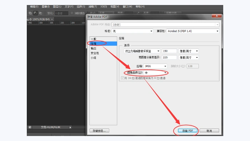Open the 像素/英寸 unit dropdown beside 225
The height and width of the screenshot is (141, 250).
pos(189,57)
